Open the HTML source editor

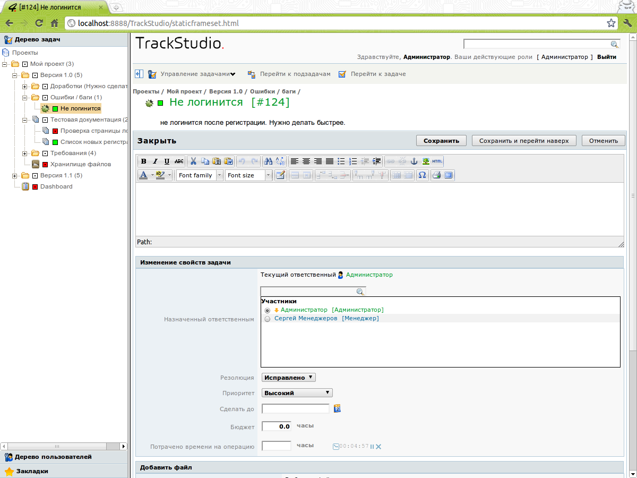(437, 161)
